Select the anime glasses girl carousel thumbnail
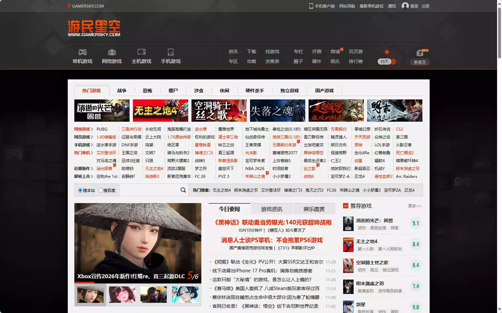 185,295
